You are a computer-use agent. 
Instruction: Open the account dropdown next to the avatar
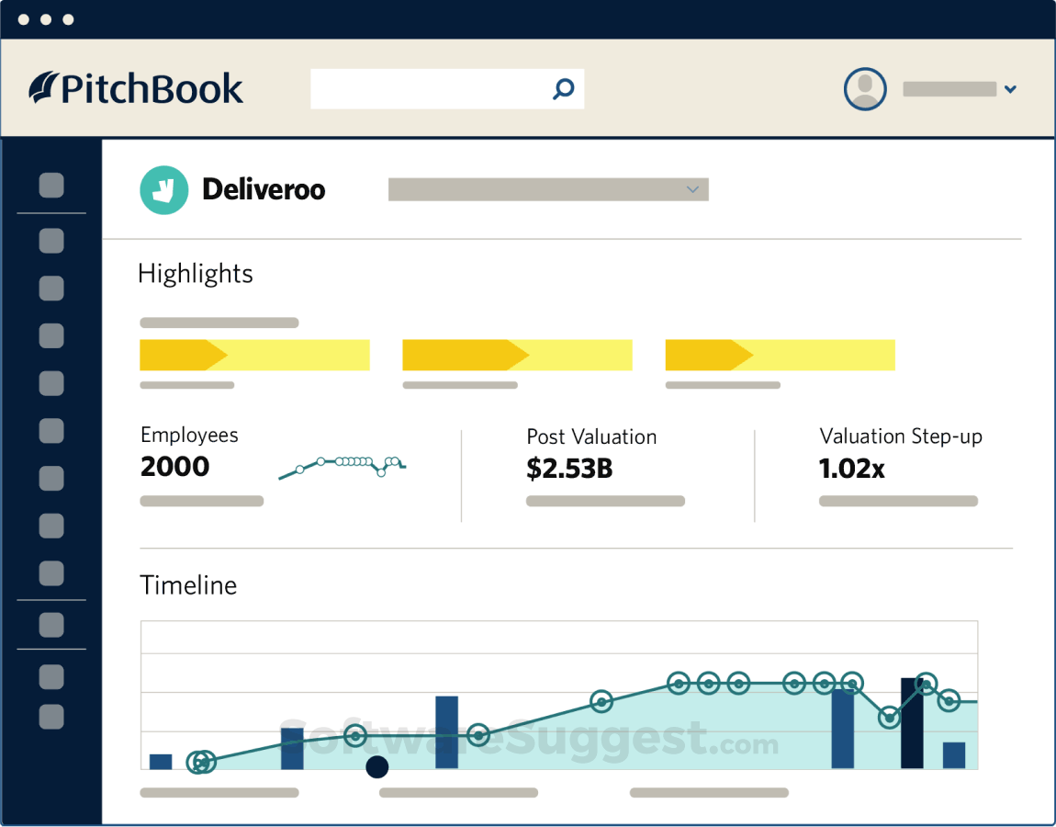point(1010,88)
